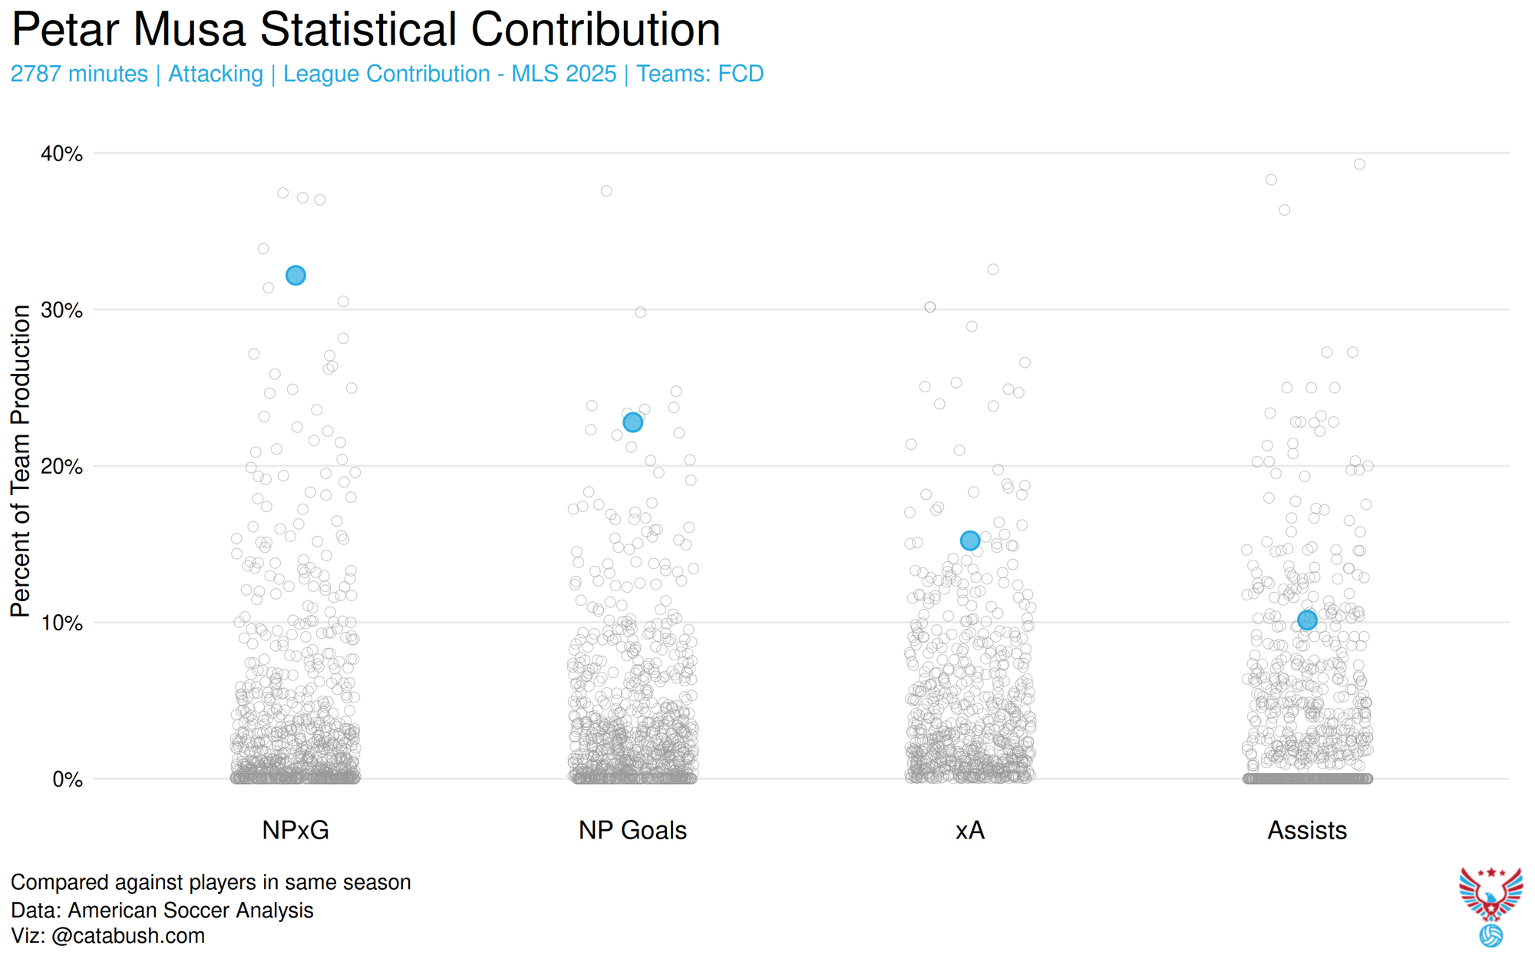Viewport: 1535px width, 959px height.
Task: Select the 10% y-axis tick label
Action: point(61,623)
